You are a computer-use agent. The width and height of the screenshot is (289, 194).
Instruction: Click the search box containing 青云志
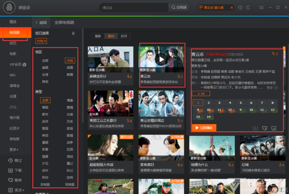[x=134, y=7]
